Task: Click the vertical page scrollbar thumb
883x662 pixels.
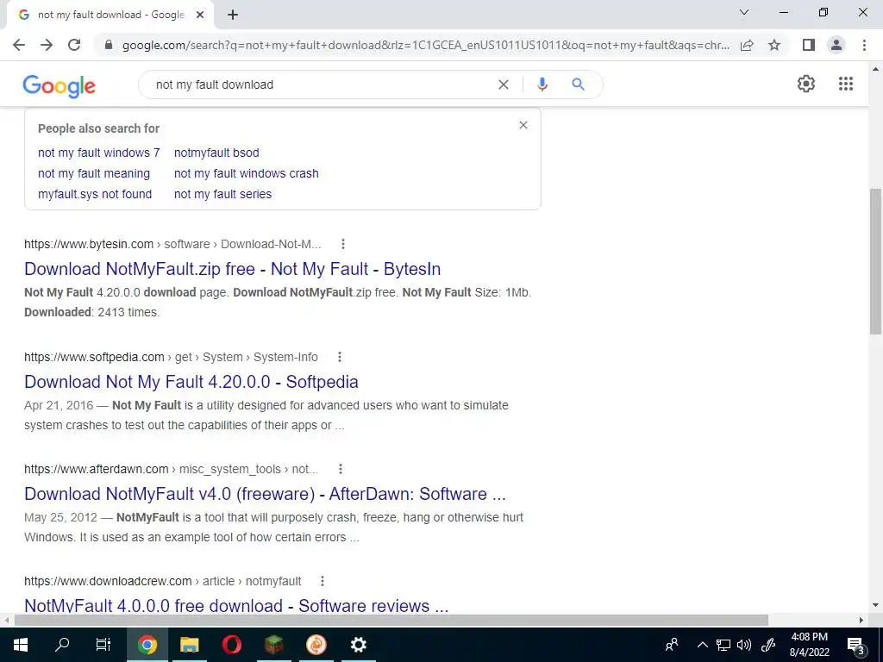Action: pyautogui.click(x=876, y=260)
